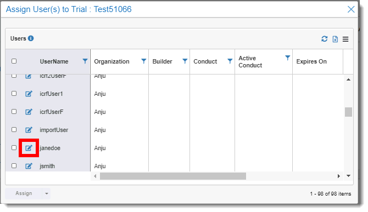Click the Assign button
Screen dimensions: 368x212
pyautogui.click(x=24, y=193)
